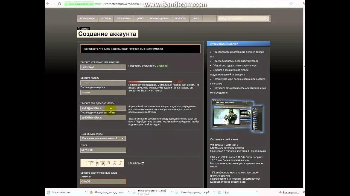Click the captcha confirmation notice box
Screen dimensions: 350x196
click(x=140, y=49)
